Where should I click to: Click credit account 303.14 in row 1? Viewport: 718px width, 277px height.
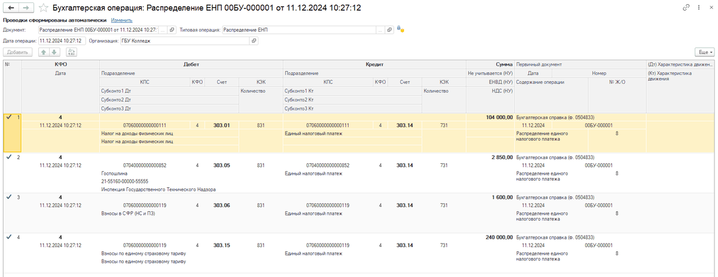tap(404, 125)
